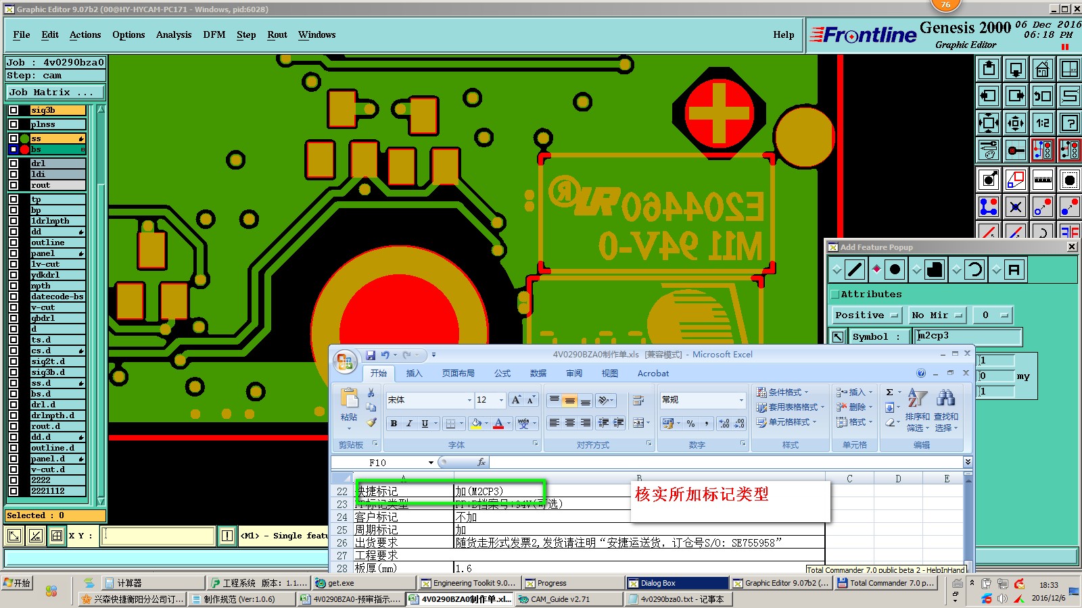The width and height of the screenshot is (1082, 608).
Task: Switch to the Excel 页面布局 tab
Action: coord(458,374)
